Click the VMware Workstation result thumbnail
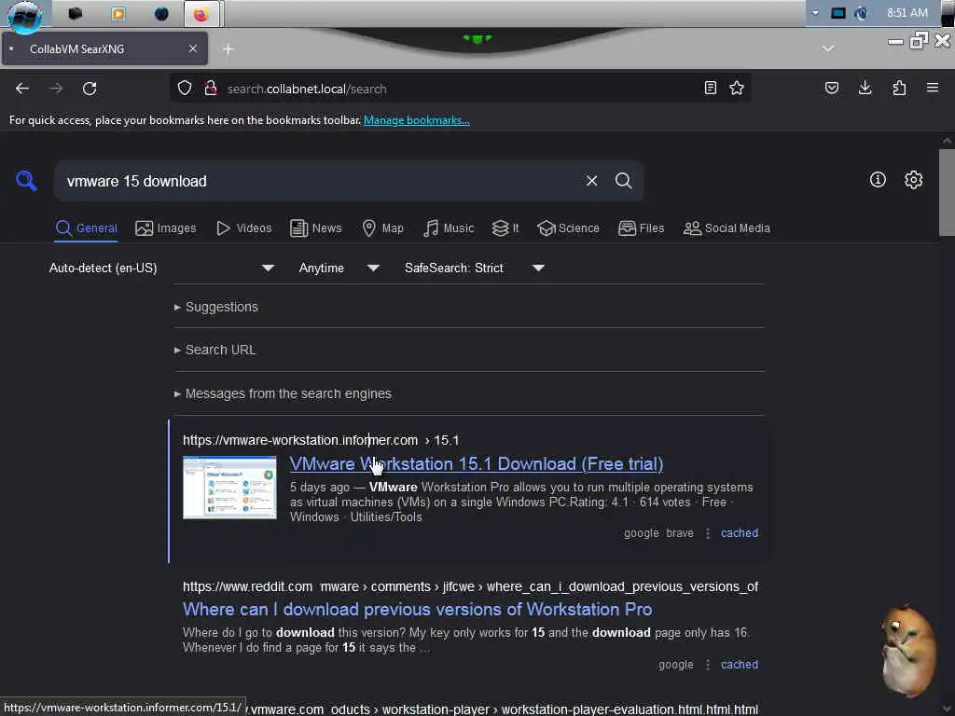955x716 pixels. tap(229, 488)
